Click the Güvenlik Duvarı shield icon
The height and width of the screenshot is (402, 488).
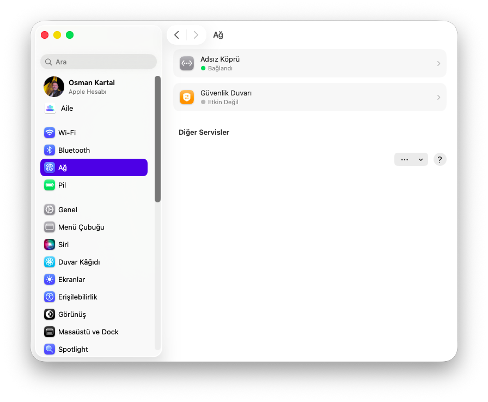pos(187,97)
